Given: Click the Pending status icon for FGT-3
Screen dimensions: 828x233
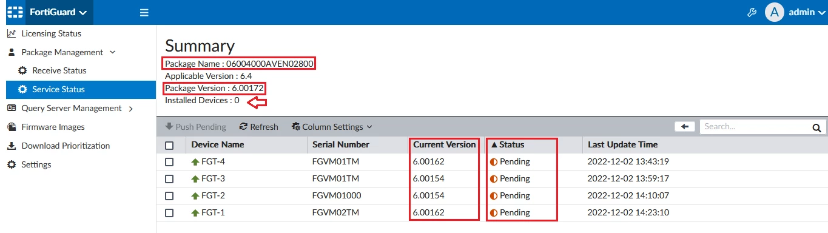Looking at the screenshot, I should tap(494, 179).
